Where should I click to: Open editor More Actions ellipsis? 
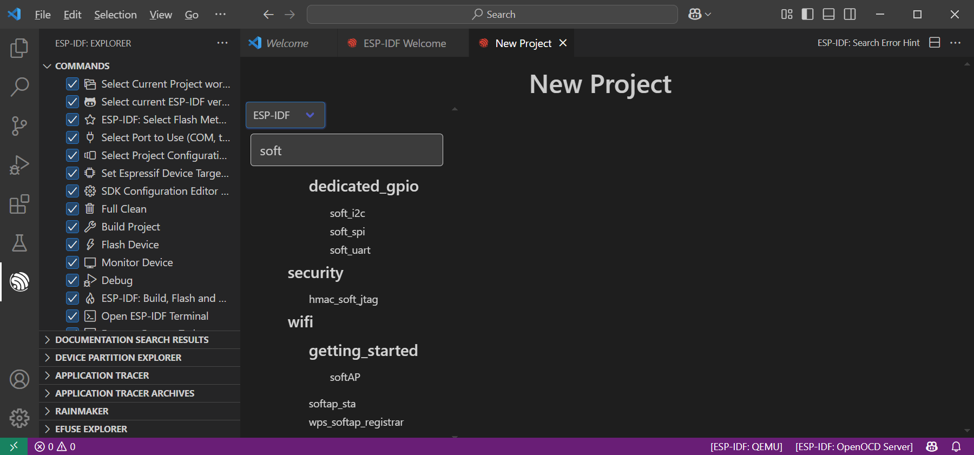point(956,43)
